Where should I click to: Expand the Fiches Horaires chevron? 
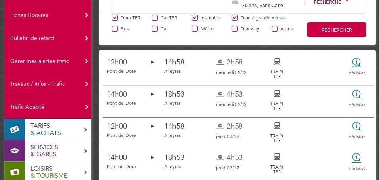(x=87, y=15)
